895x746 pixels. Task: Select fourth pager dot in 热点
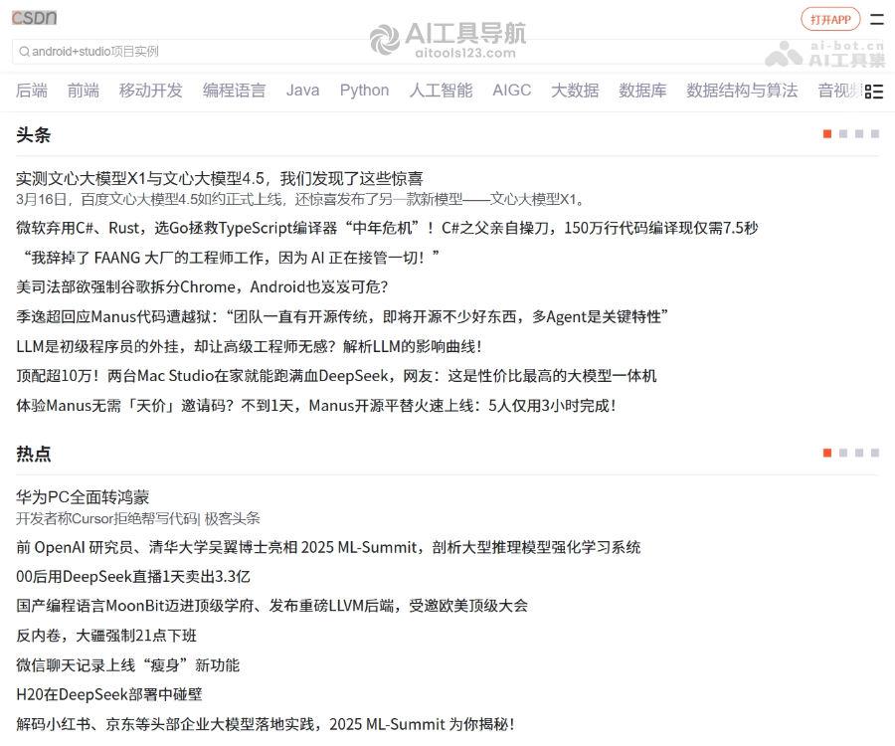[x=875, y=453]
